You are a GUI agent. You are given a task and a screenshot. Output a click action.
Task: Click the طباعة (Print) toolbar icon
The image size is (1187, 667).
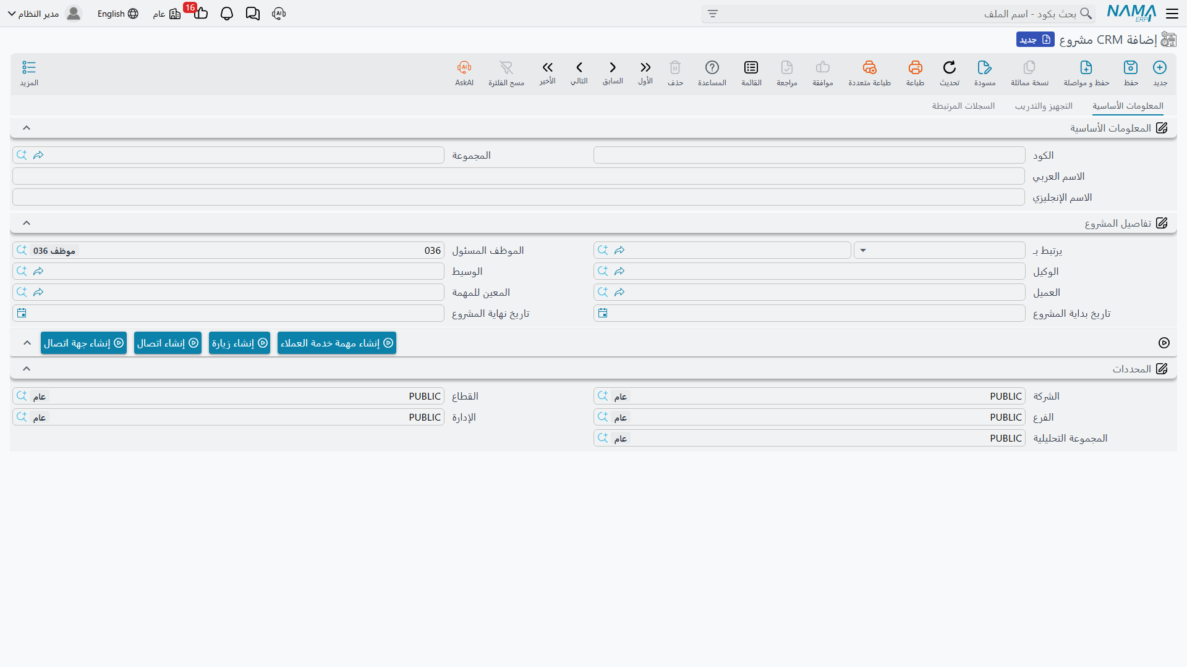point(915,67)
